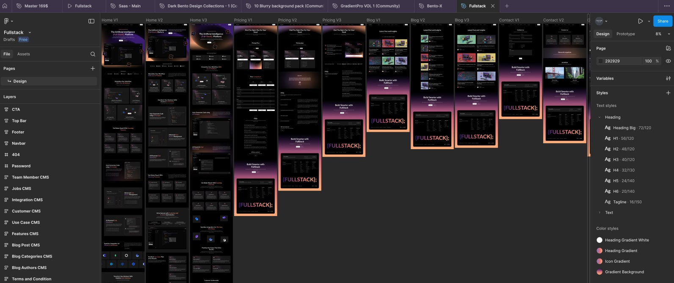The image size is (674, 283).
Task: Expand the Text styles group
Action: [599, 213]
